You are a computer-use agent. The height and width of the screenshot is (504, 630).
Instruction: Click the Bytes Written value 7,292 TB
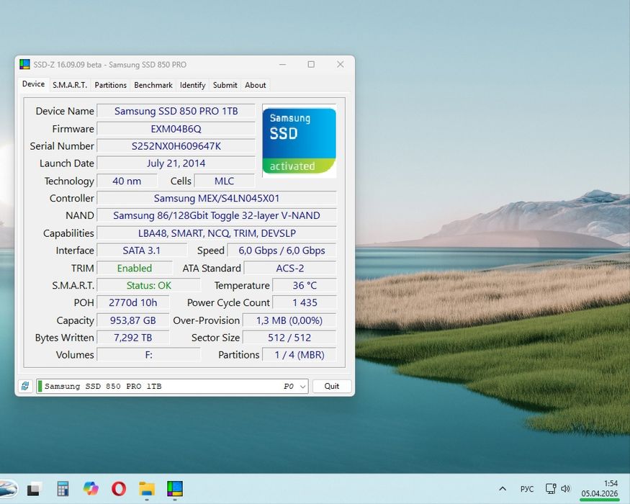tap(133, 338)
